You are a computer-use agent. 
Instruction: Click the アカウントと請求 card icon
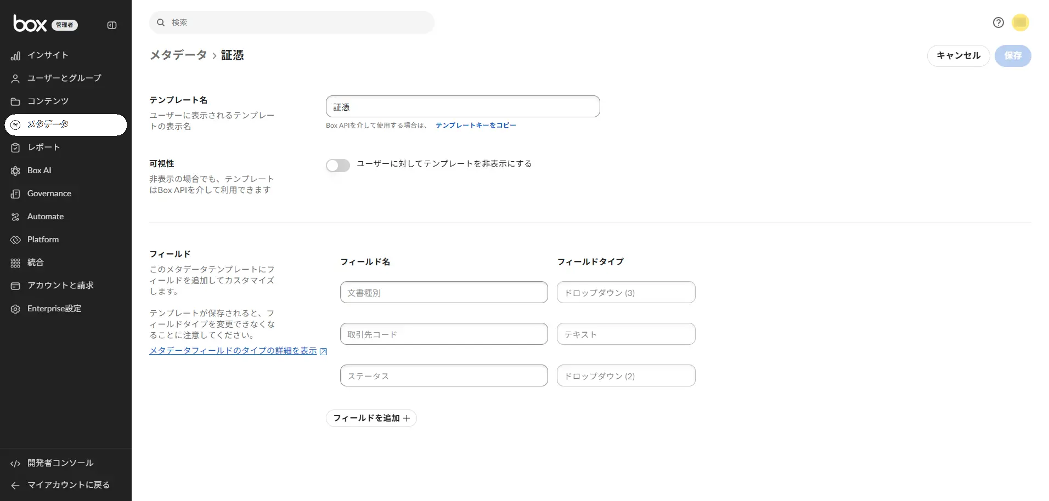[15, 286]
